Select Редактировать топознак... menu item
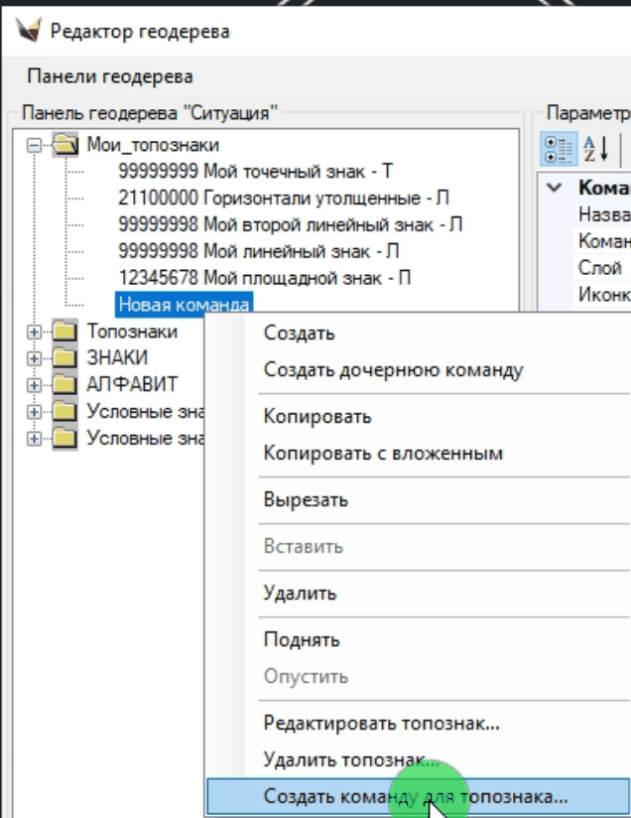This screenshot has height=818, width=631. pos(381,723)
